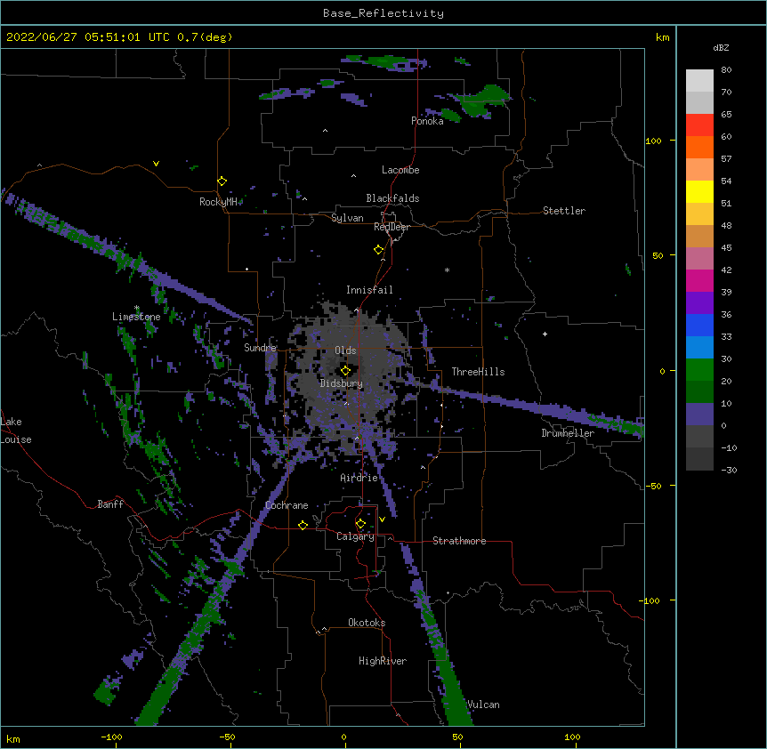Image resolution: width=767 pixels, height=749 pixels.
Task: Click the -100 tick on bottom axis
Action: pos(111,737)
